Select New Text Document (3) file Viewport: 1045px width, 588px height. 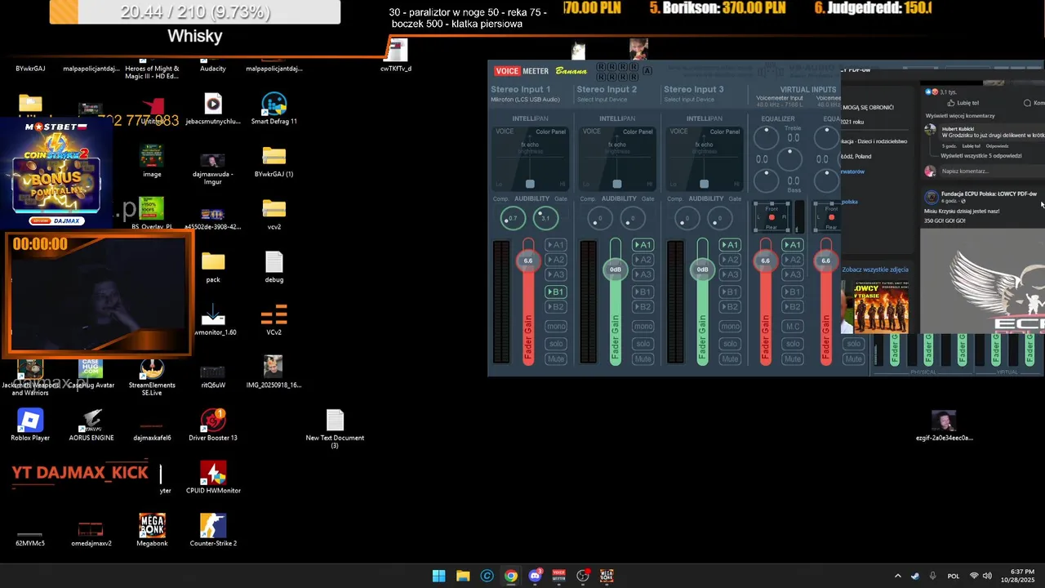tap(335, 429)
